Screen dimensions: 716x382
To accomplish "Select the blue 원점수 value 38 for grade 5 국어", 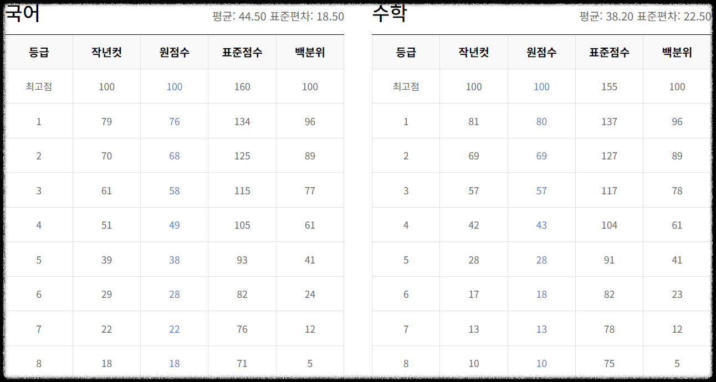I will click(x=174, y=260).
